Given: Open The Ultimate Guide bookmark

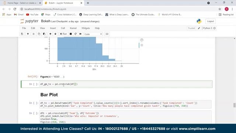Looking at the screenshot, I should (143, 14).
